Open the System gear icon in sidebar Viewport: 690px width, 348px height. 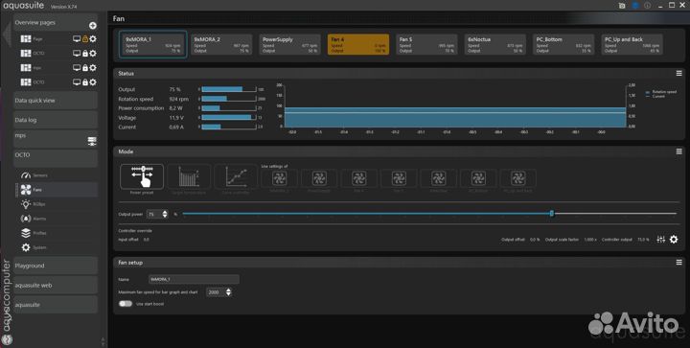(x=26, y=247)
